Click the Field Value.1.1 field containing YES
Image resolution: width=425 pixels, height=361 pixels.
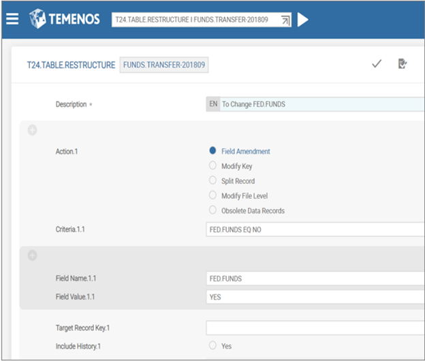point(315,297)
